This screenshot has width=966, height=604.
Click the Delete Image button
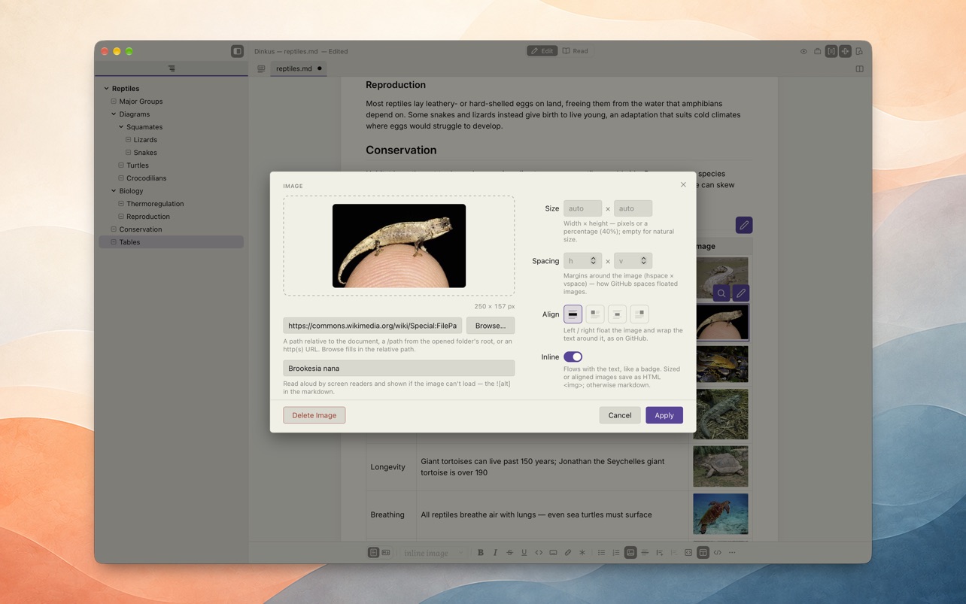(314, 415)
